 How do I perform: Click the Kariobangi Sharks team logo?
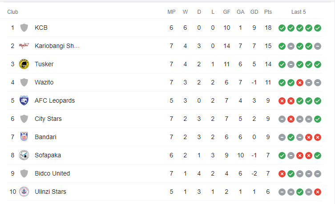pyautogui.click(x=24, y=46)
